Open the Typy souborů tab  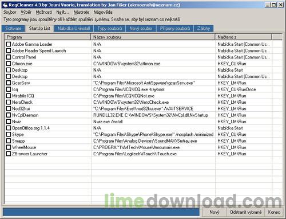tap(110, 29)
